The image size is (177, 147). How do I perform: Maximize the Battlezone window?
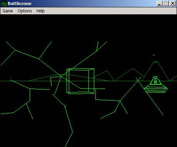[x=166, y=3]
